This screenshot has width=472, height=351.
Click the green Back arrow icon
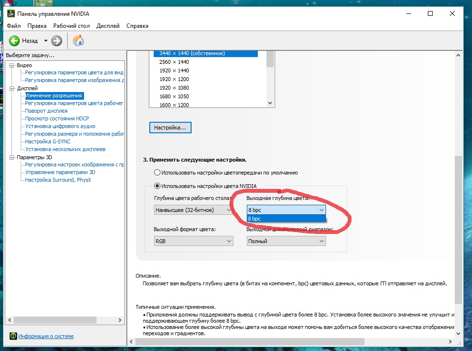14,41
